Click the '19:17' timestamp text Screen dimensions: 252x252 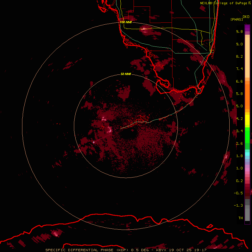click(x=200, y=250)
